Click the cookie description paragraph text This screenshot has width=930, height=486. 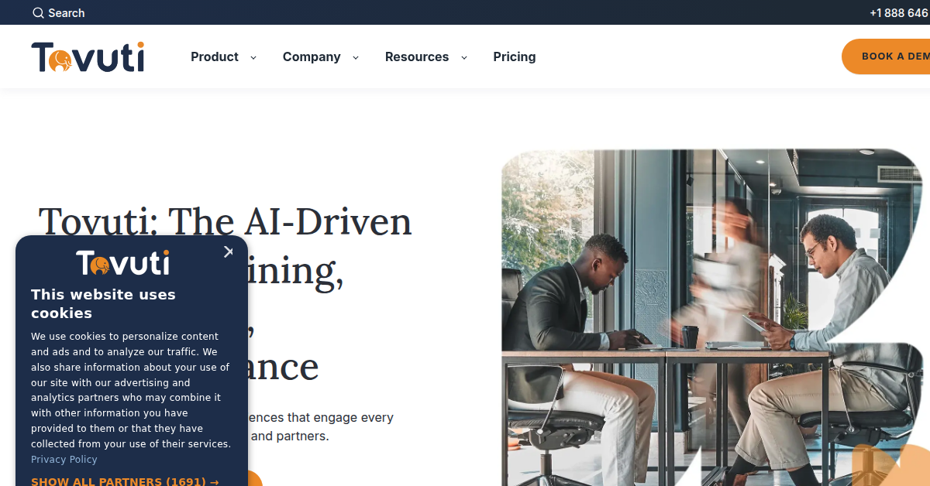click(x=131, y=390)
